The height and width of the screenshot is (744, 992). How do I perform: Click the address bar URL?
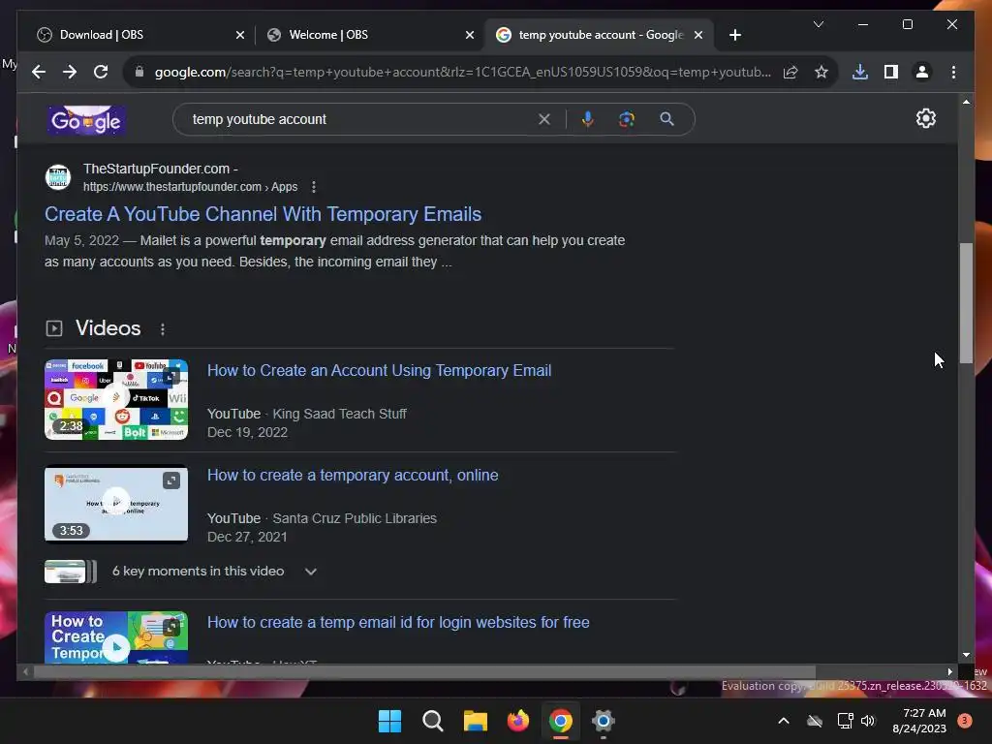pos(462,72)
